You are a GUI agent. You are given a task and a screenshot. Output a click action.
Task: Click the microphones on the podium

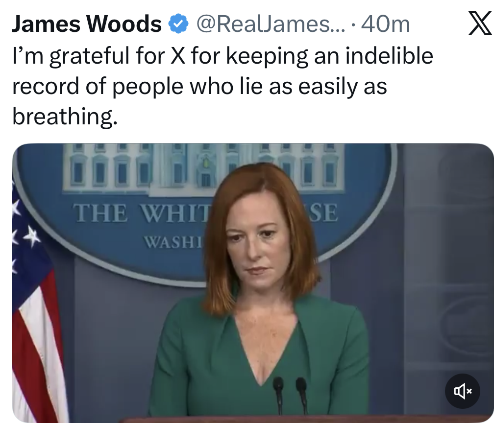tap(290, 396)
